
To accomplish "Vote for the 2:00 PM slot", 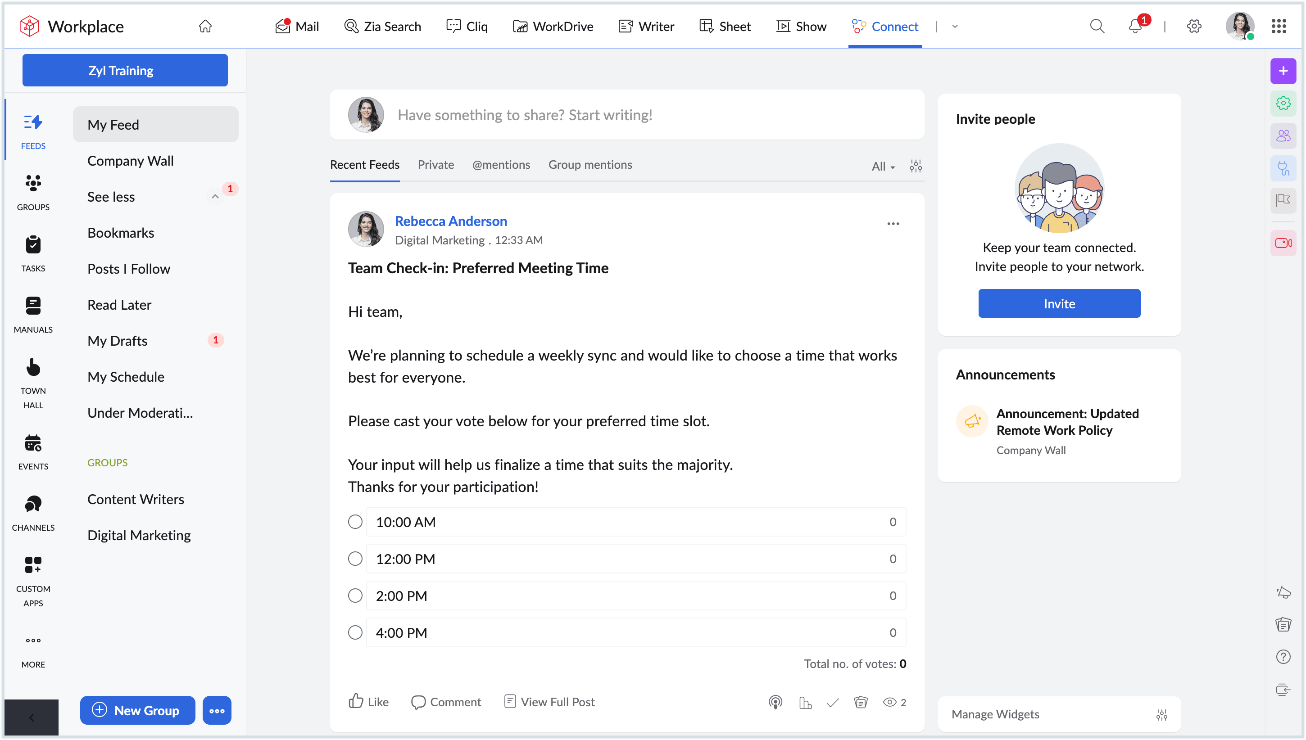I will click(x=355, y=596).
